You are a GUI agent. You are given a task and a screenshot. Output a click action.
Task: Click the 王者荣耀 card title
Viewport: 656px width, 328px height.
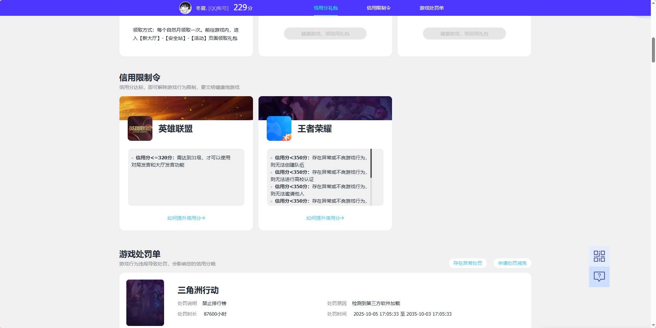pyautogui.click(x=314, y=129)
